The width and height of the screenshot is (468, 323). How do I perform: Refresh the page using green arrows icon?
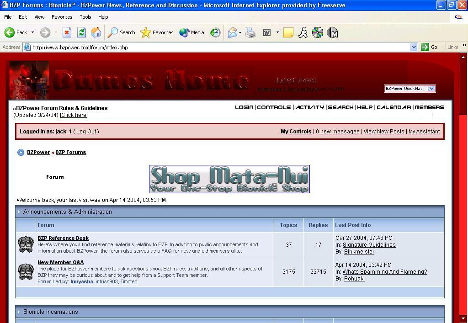(81, 32)
